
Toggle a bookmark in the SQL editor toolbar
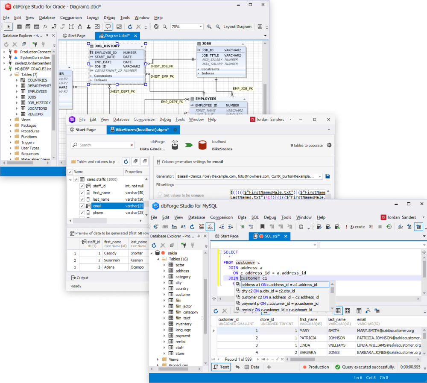coord(262,227)
